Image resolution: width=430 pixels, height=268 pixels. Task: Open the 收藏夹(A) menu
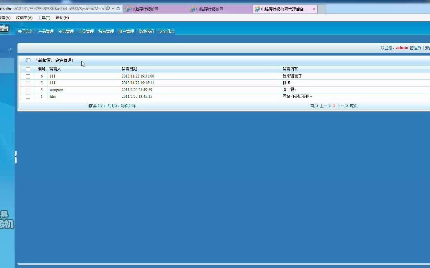point(24,18)
